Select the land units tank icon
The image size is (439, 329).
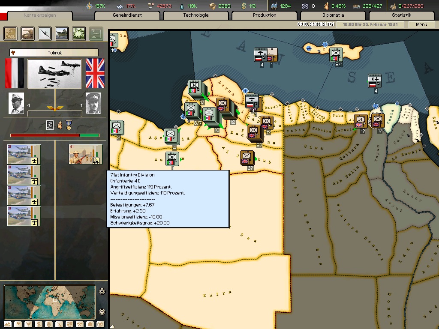click(28, 33)
